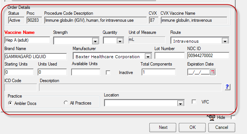Expand the Strength dropdown

[95, 41]
